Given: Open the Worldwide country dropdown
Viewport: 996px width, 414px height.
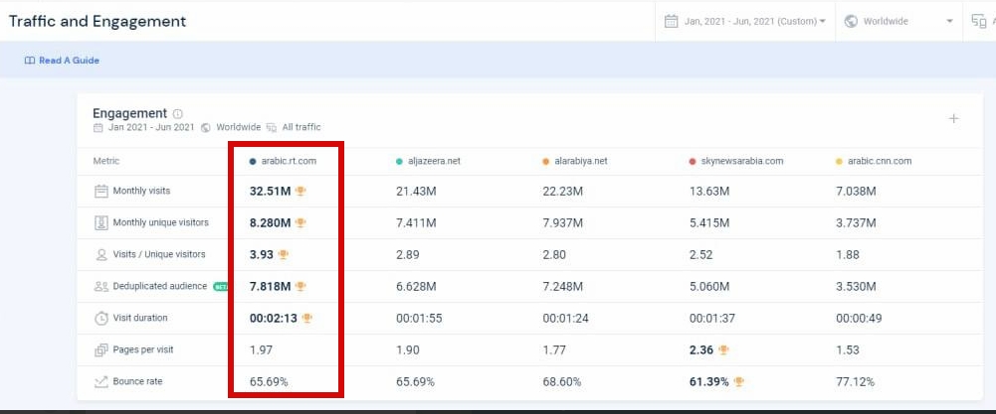Looking at the screenshot, I should 898,21.
